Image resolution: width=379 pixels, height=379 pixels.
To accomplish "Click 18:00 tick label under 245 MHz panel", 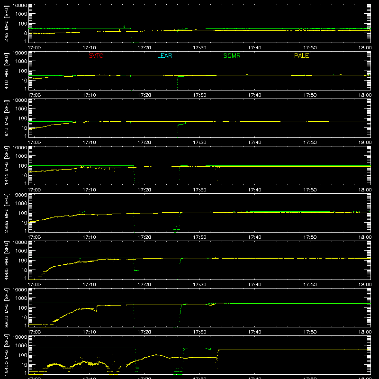I will point(365,48).
